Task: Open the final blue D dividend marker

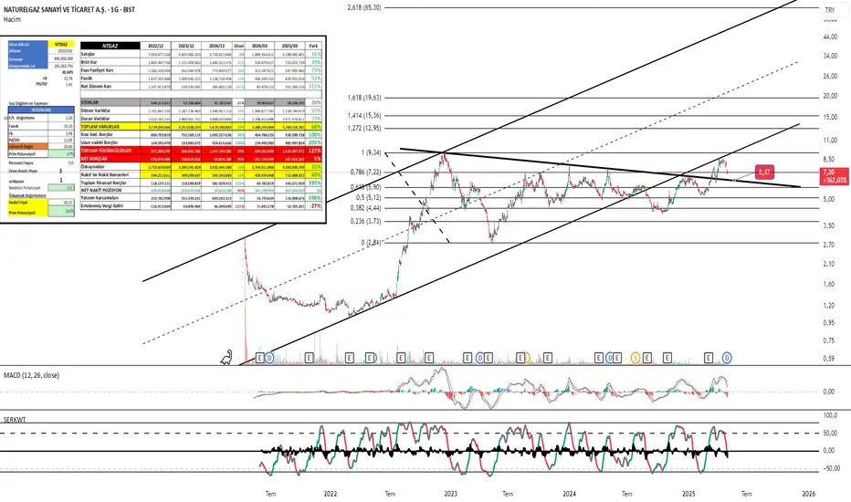Action: point(727,358)
